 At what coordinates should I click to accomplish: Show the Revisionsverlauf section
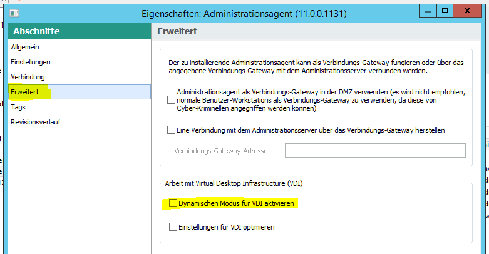pos(35,122)
